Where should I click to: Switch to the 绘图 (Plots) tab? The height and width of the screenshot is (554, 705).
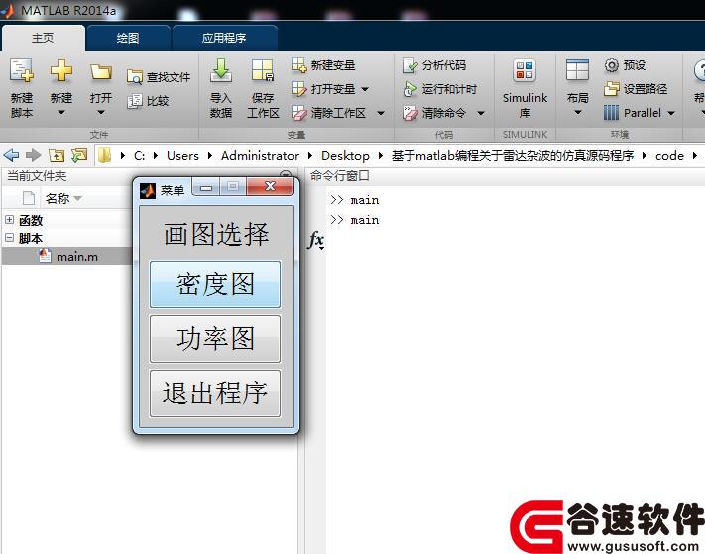coord(128,38)
